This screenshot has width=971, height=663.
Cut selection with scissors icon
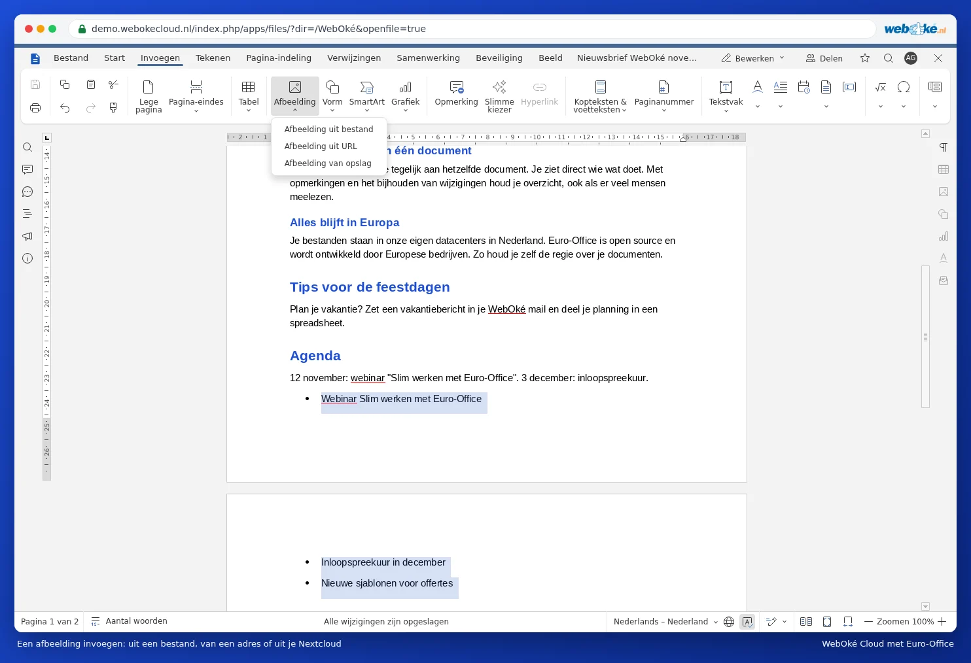pyautogui.click(x=113, y=84)
